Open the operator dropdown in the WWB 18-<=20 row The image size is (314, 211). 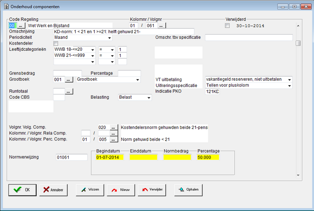click(112, 50)
